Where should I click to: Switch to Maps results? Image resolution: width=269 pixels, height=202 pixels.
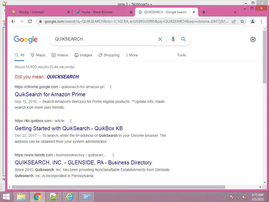(38, 55)
